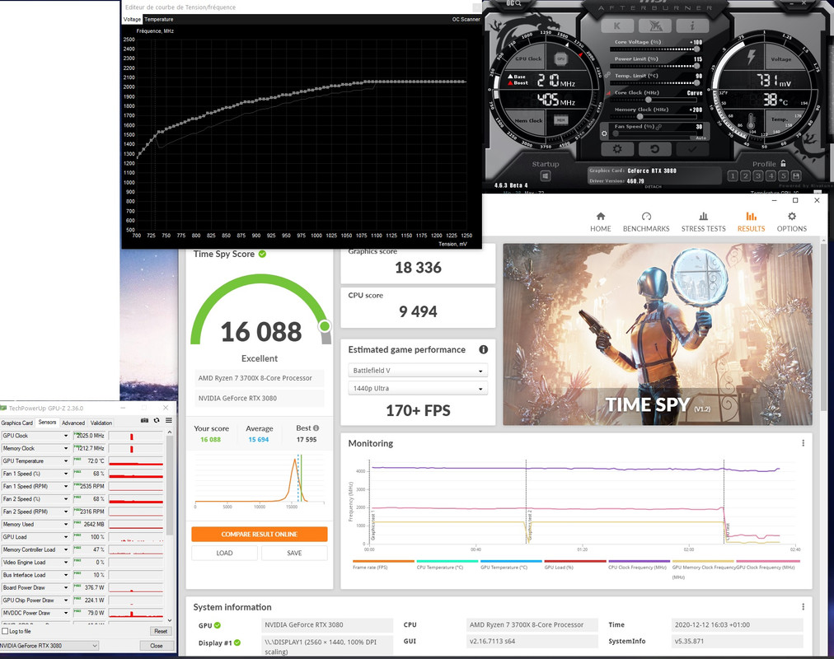Expand the GPU Clock sensor dropdown

click(66, 436)
